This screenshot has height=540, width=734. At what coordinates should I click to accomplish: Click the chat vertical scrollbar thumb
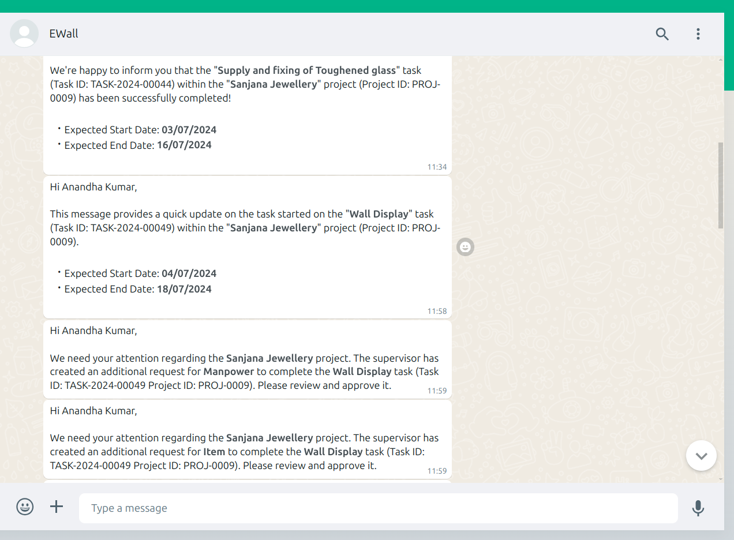point(721,185)
